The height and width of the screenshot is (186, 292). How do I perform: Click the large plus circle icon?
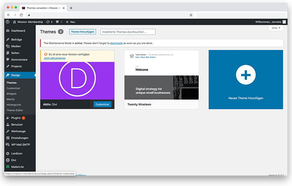[x=246, y=75]
